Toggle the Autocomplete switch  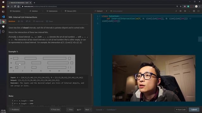[116, 11]
